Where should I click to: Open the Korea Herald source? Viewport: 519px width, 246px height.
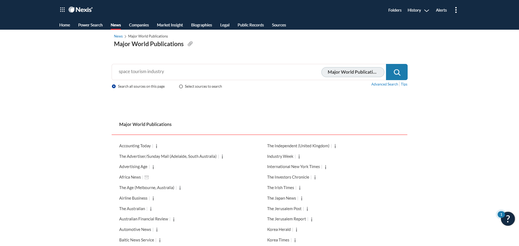279,230
